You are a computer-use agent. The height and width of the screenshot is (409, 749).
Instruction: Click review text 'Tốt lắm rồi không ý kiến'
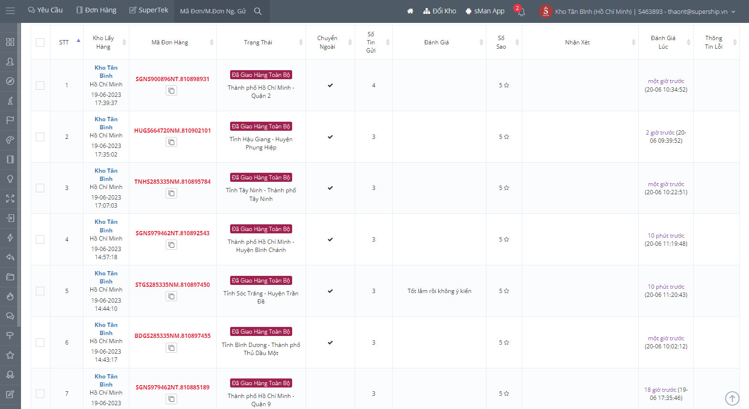439,291
